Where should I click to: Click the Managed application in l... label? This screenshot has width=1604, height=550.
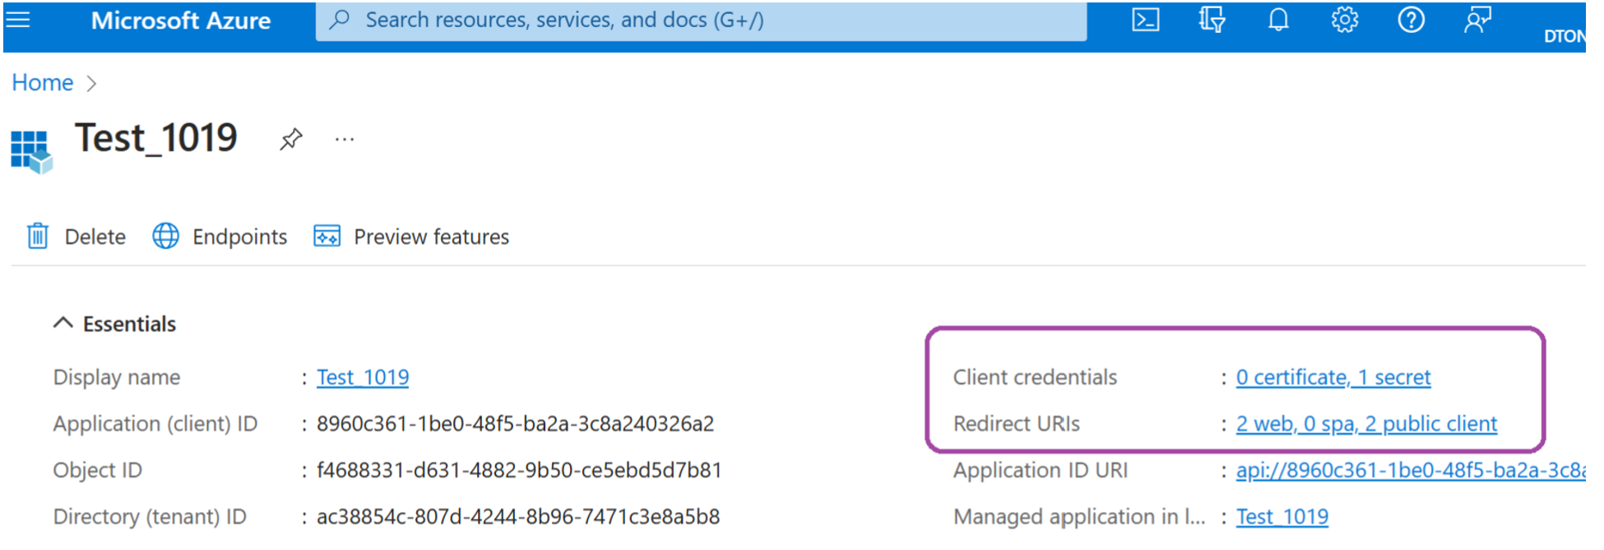pyautogui.click(x=1079, y=516)
